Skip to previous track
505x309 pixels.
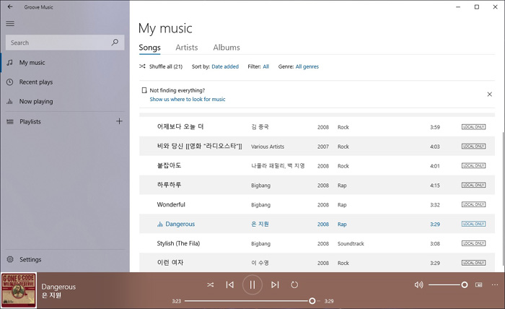coord(229,284)
